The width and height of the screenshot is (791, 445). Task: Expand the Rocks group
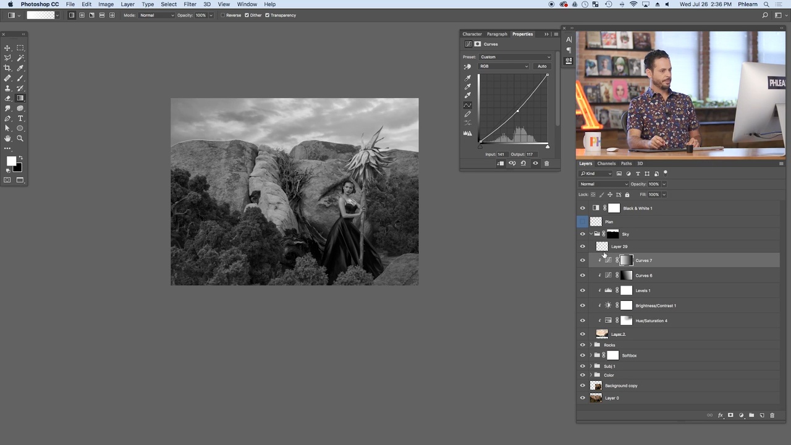pyautogui.click(x=591, y=345)
